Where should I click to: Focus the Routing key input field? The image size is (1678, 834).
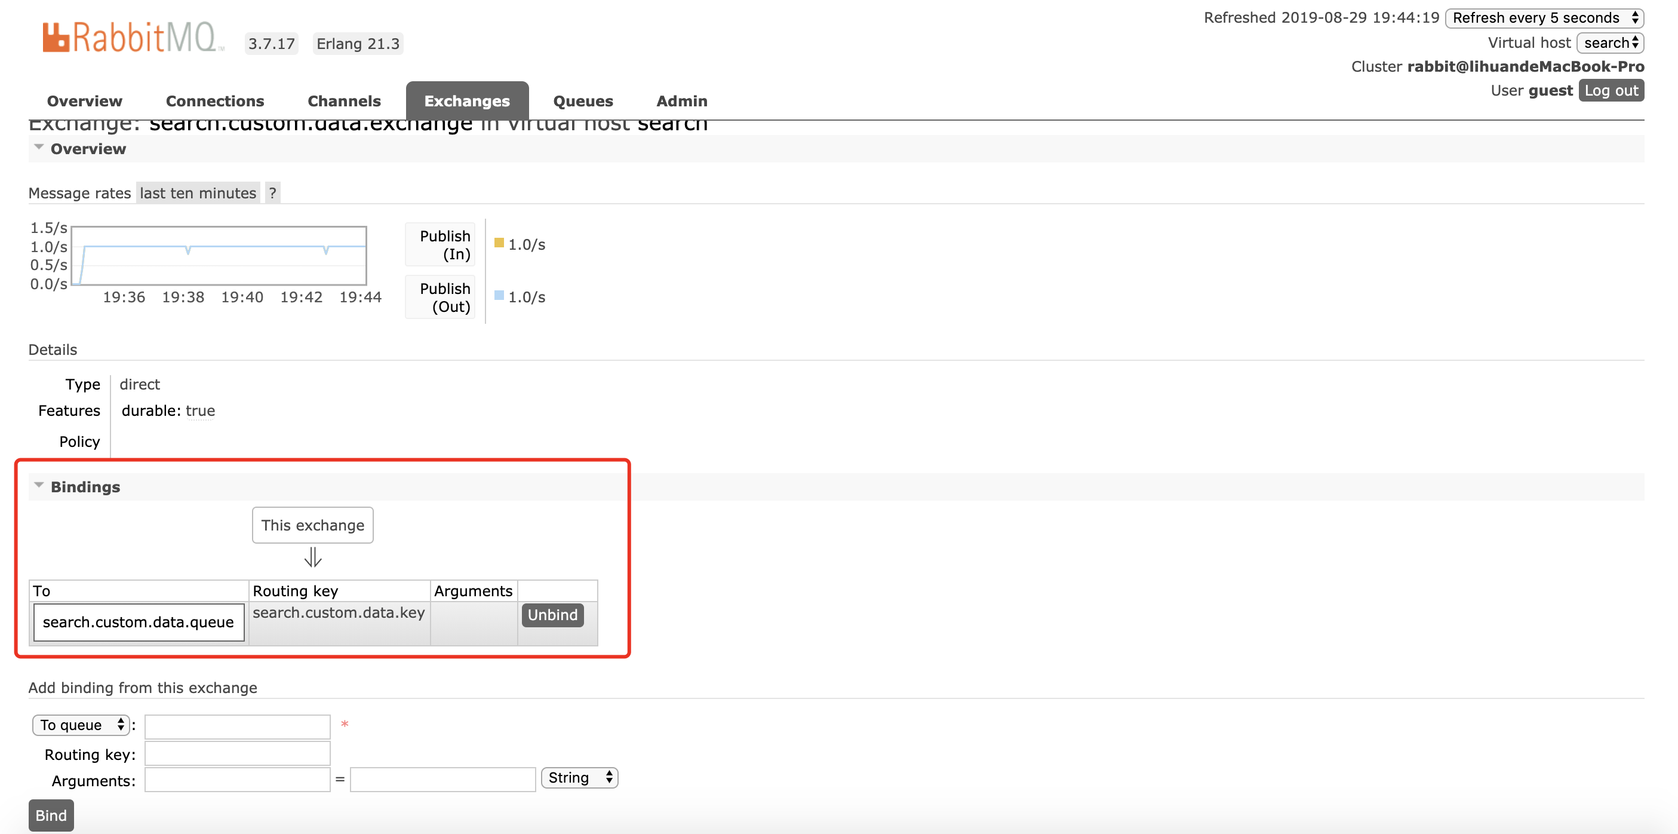[x=237, y=754]
